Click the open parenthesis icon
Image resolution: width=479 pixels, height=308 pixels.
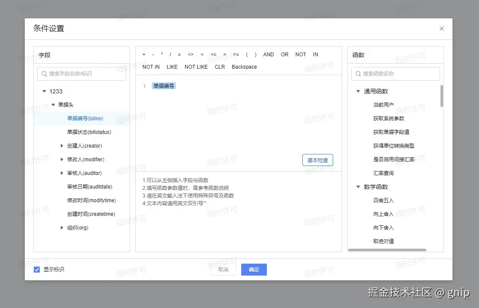[247, 55]
